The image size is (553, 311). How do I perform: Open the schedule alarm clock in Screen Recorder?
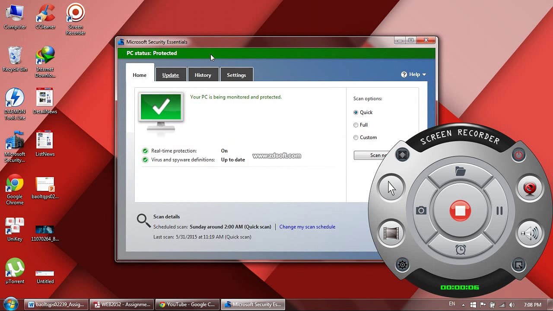461,250
